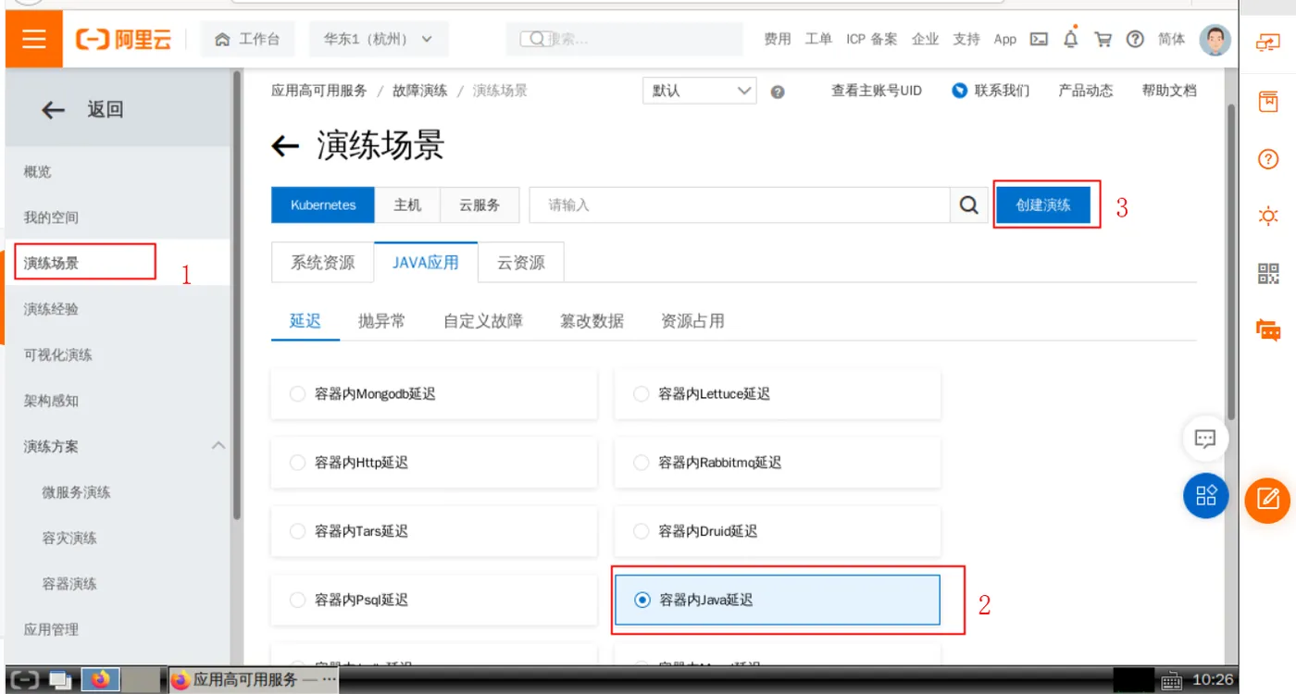Image resolution: width=1296 pixels, height=694 pixels.
Task: Collapse the 演练方案 sidebar section
Action: 218,446
